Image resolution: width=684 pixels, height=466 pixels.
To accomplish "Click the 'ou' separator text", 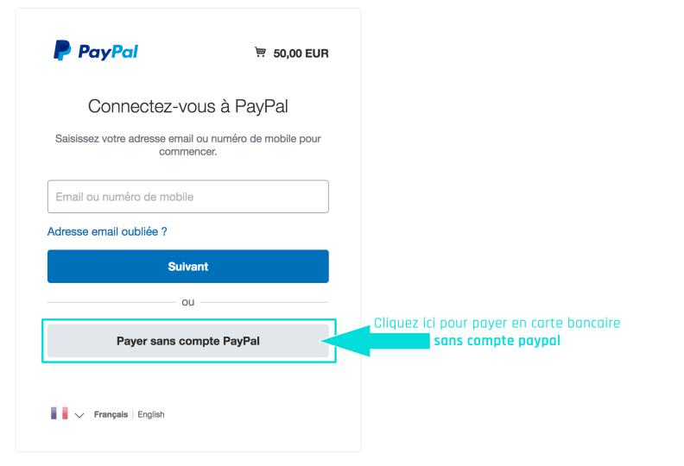I will [188, 302].
